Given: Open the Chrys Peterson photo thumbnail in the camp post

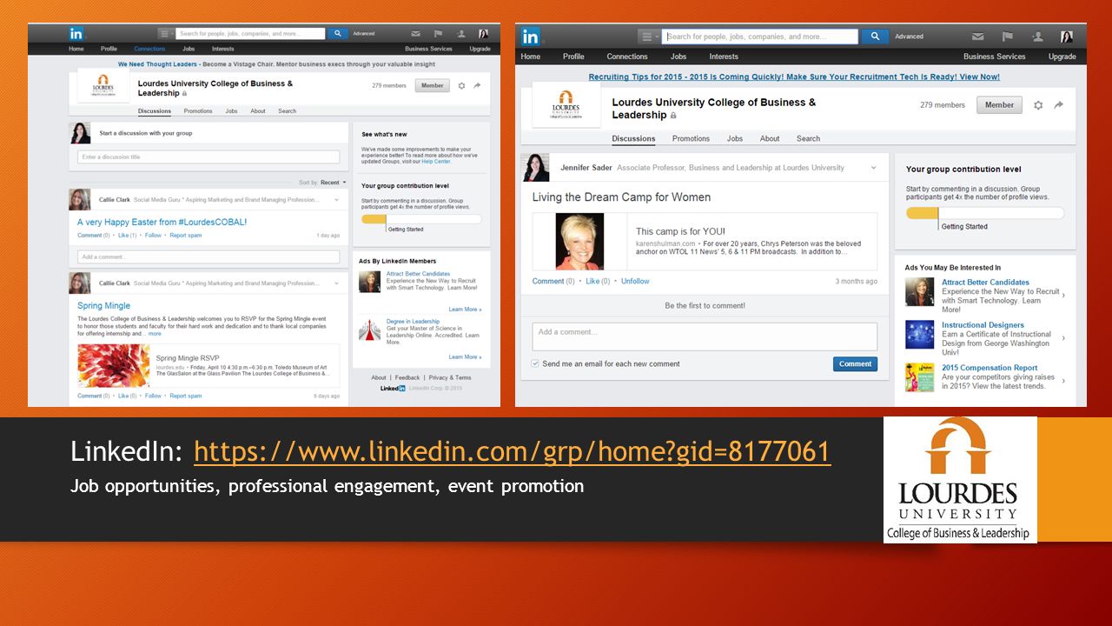Looking at the screenshot, I should point(579,241).
